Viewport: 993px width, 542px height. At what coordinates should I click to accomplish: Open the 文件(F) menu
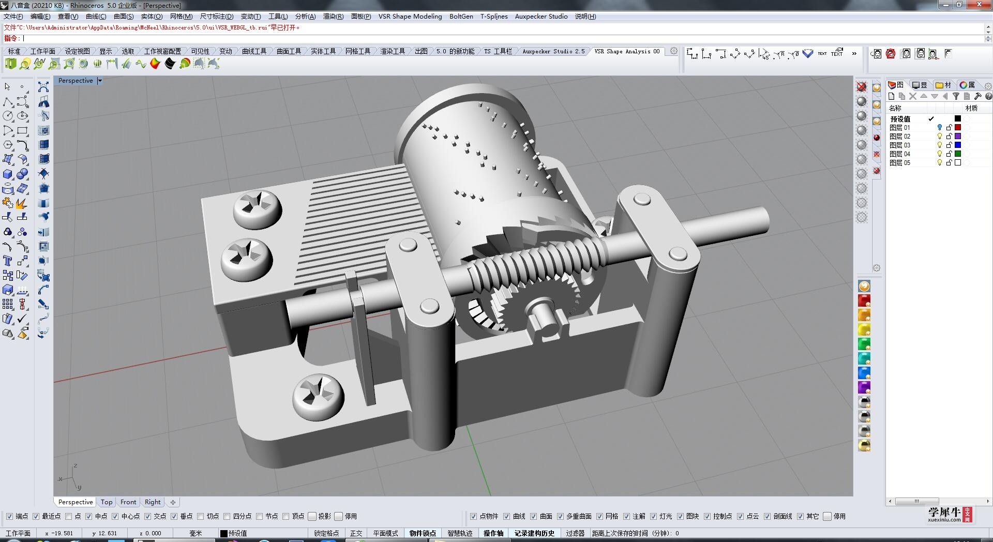(13, 17)
